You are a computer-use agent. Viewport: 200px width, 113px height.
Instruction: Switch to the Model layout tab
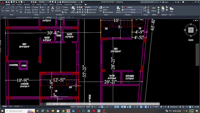pos(5,106)
